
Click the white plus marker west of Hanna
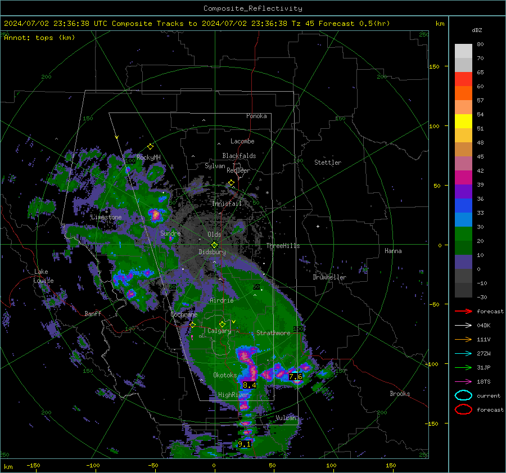tap(318, 226)
